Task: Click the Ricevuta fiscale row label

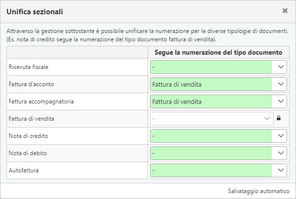Action: pyautogui.click(x=29, y=67)
